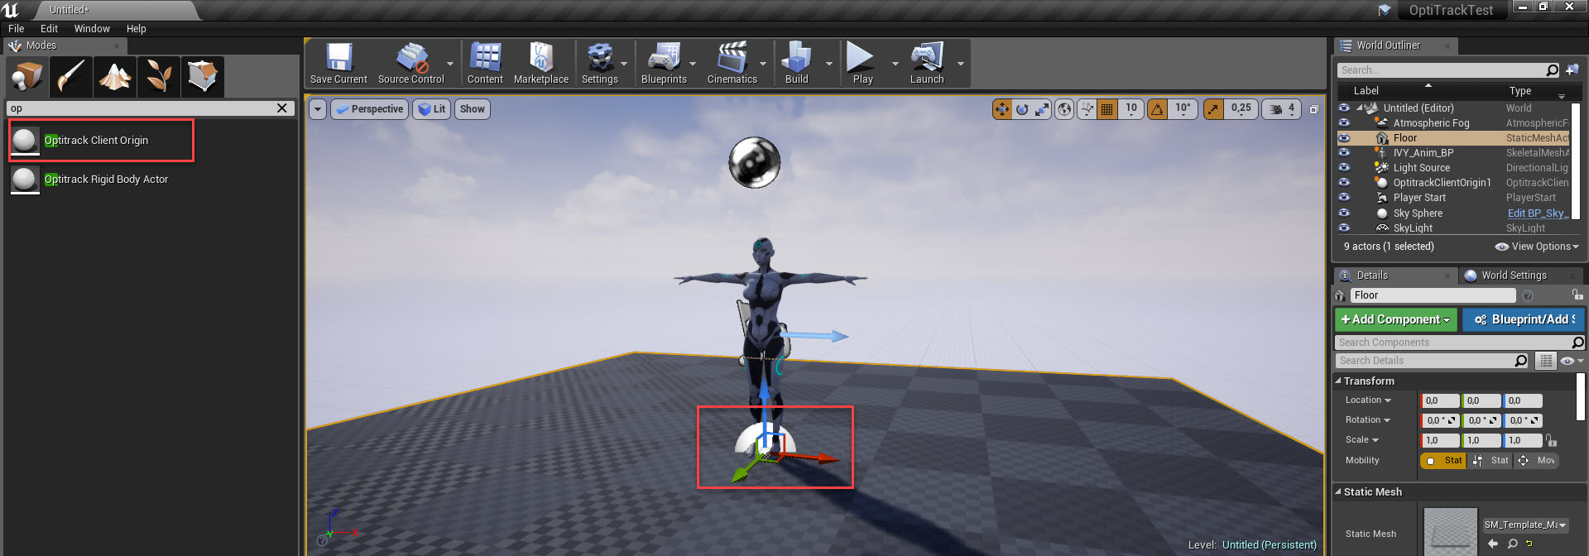Select the Landscape mode icon
Screen dimensions: 1589x556
pyautogui.click(x=115, y=76)
